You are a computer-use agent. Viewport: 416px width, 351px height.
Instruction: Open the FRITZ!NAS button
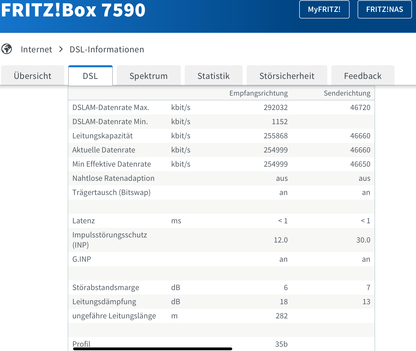(x=385, y=9)
